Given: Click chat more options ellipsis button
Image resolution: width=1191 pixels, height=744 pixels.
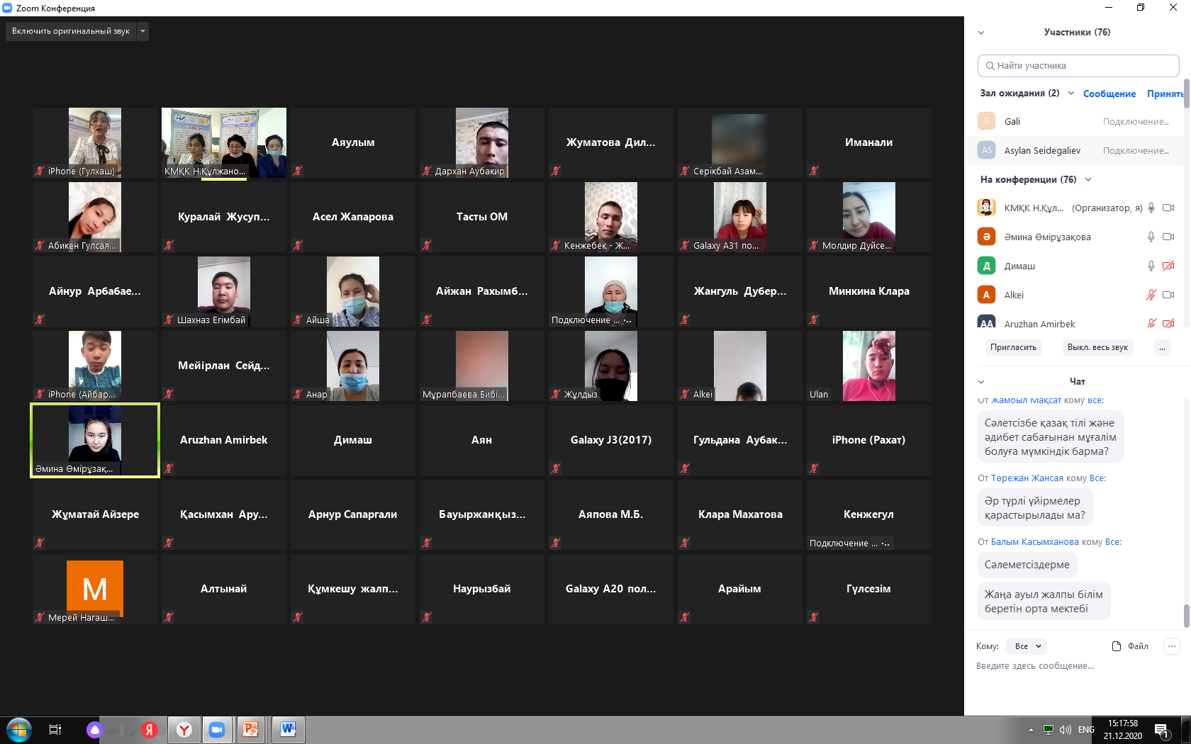Looking at the screenshot, I should tap(1172, 646).
